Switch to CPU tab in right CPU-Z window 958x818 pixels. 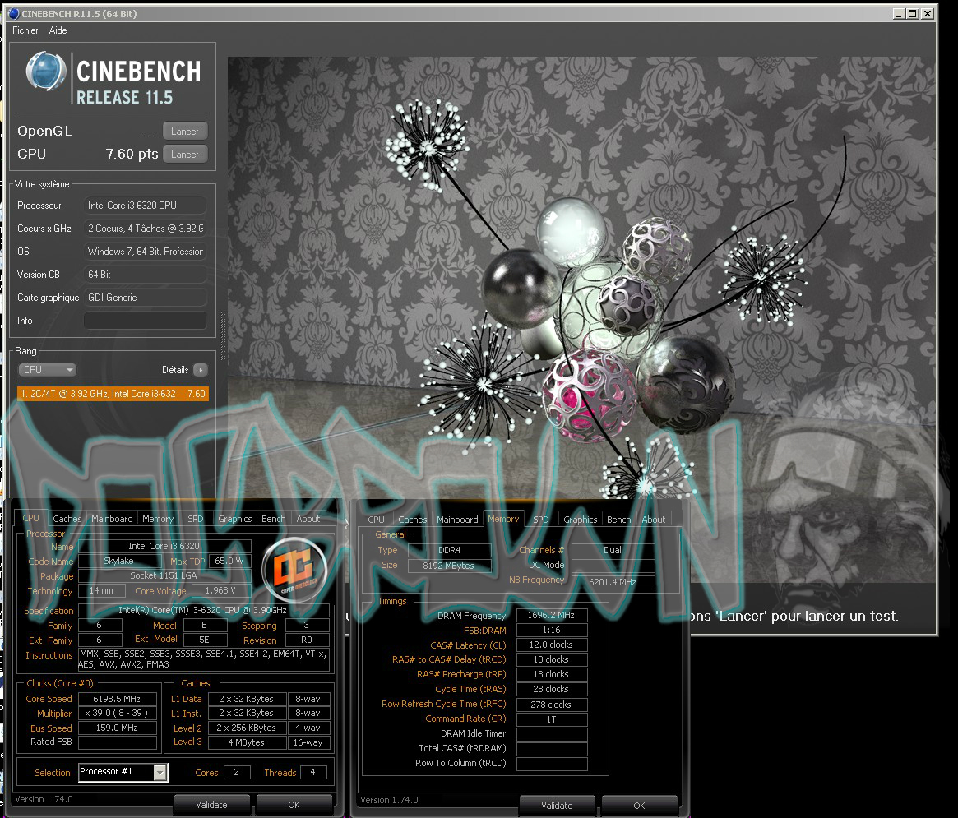(x=376, y=520)
